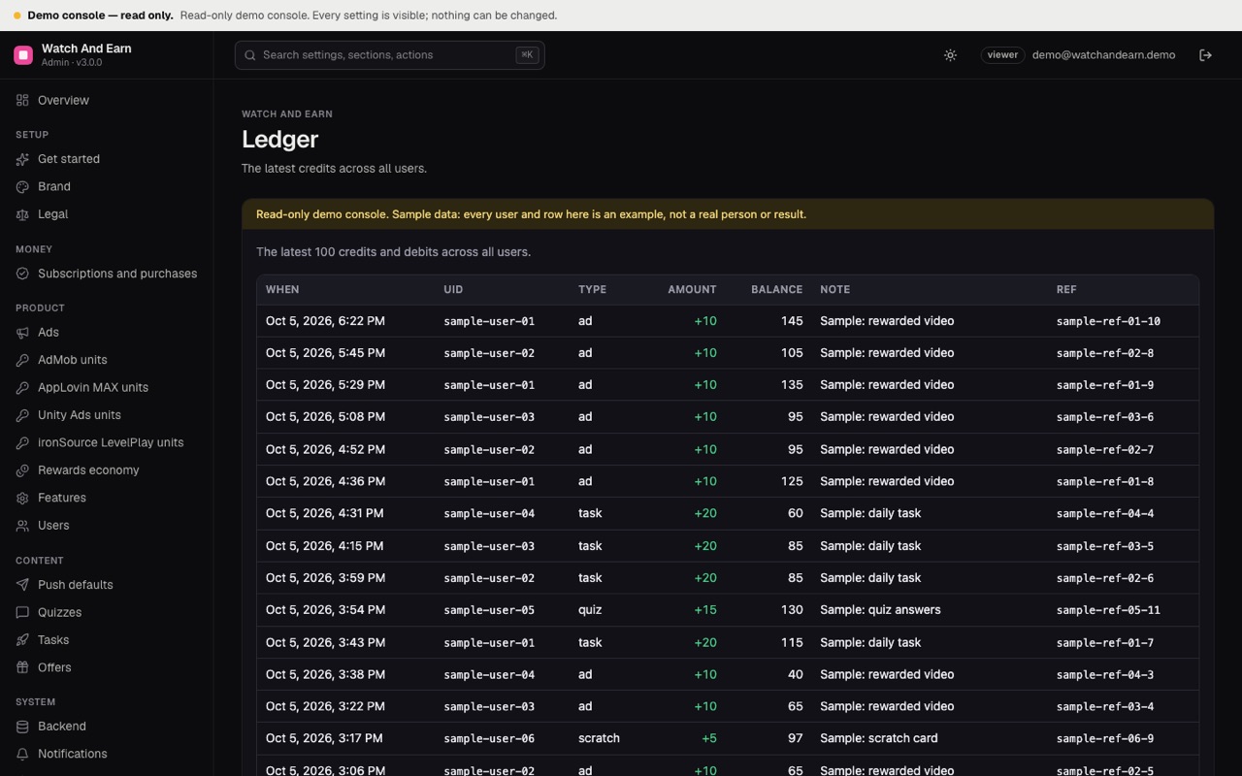Open AppLovin MAX units section

[x=106, y=387]
